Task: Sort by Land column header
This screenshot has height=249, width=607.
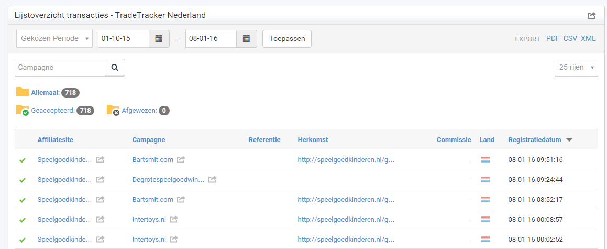Action: 487,140
